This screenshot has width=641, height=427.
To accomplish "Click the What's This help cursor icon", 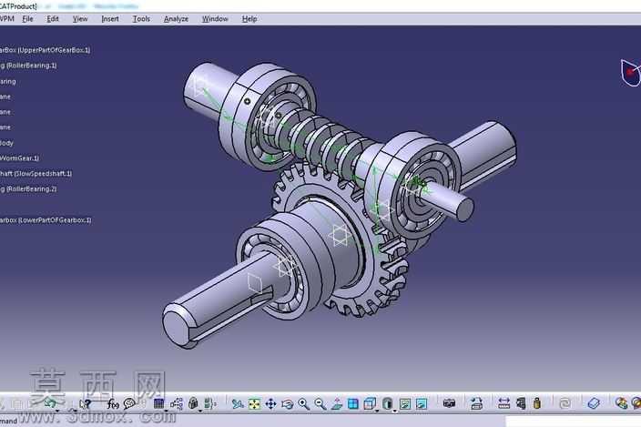I will tap(85, 404).
